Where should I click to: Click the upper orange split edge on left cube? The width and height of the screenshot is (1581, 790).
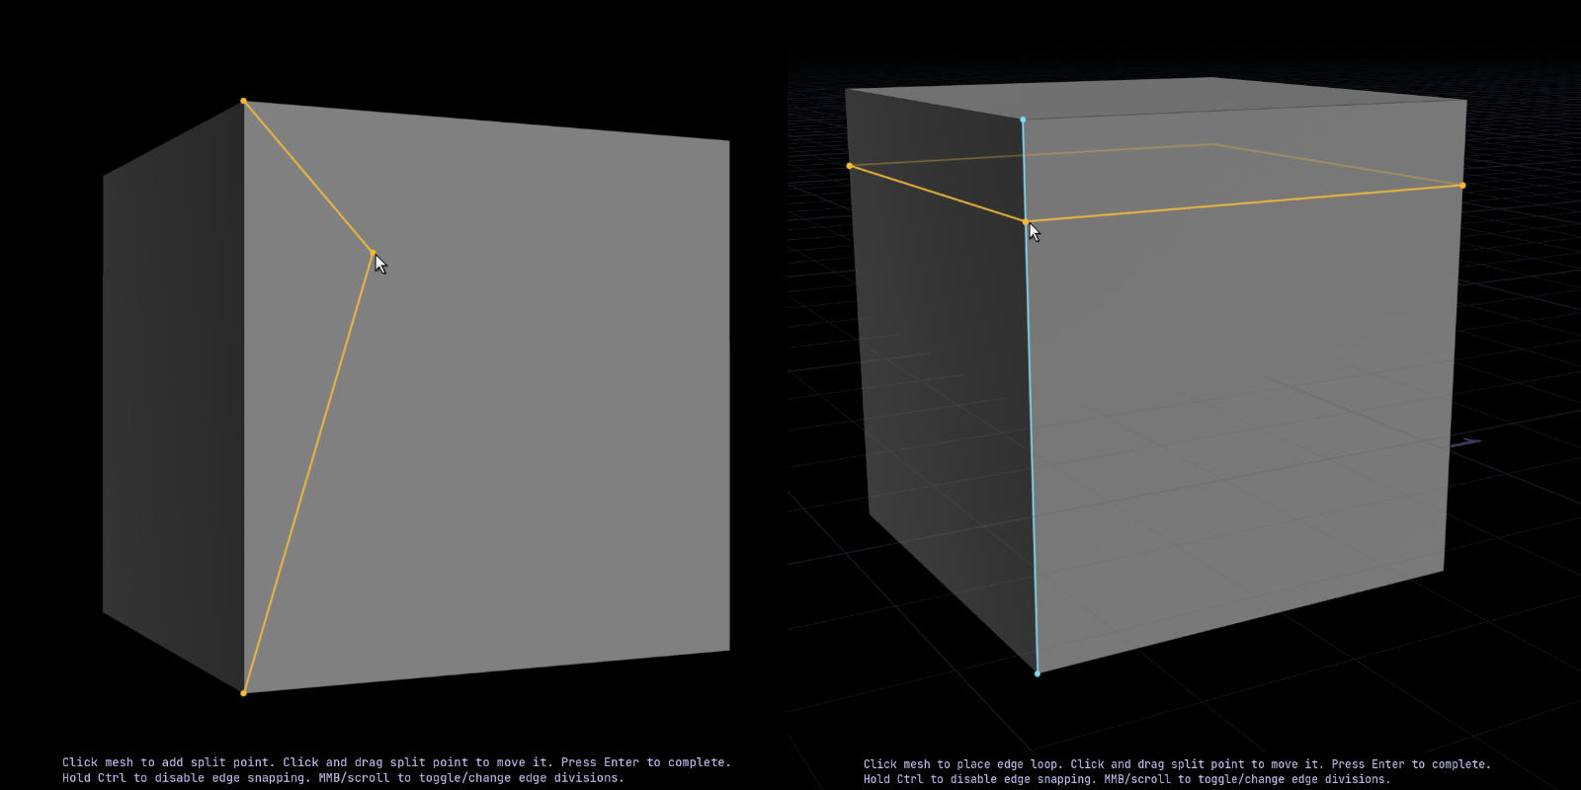coord(308,177)
